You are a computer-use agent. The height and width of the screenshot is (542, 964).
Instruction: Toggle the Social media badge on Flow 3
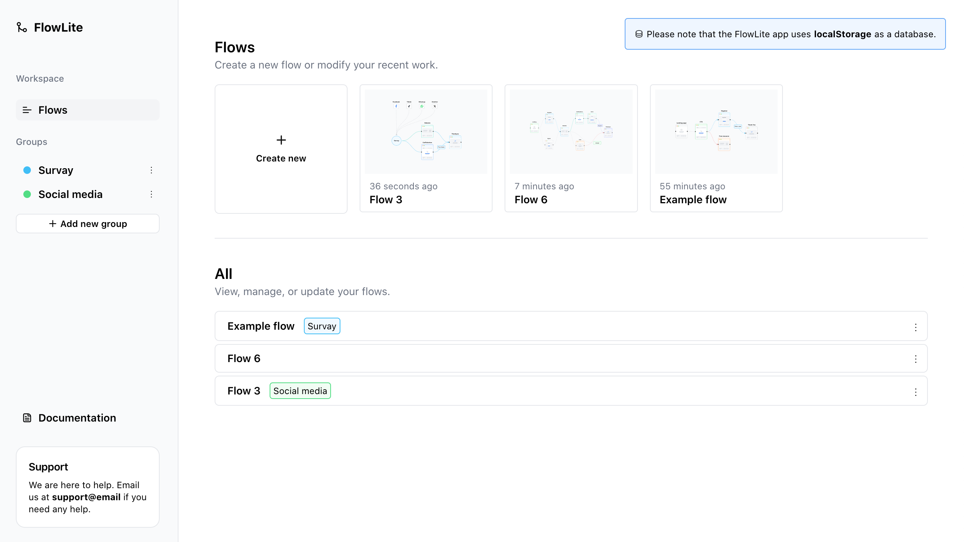(x=300, y=391)
